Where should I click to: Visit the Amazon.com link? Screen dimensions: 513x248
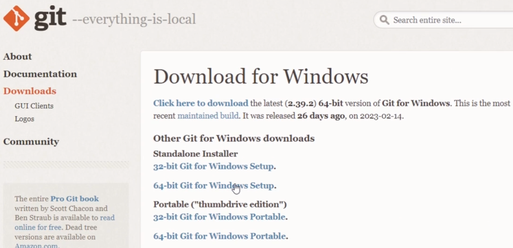pos(36,246)
